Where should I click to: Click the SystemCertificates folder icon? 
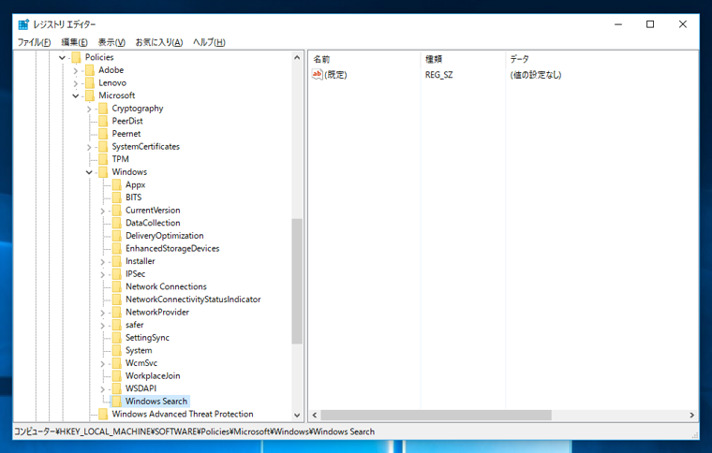click(x=104, y=146)
